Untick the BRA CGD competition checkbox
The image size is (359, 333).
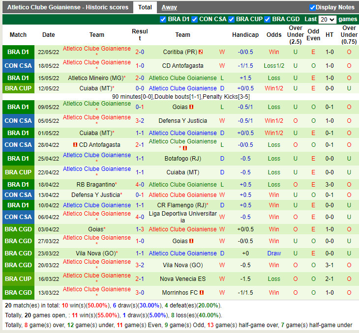coord(268,20)
